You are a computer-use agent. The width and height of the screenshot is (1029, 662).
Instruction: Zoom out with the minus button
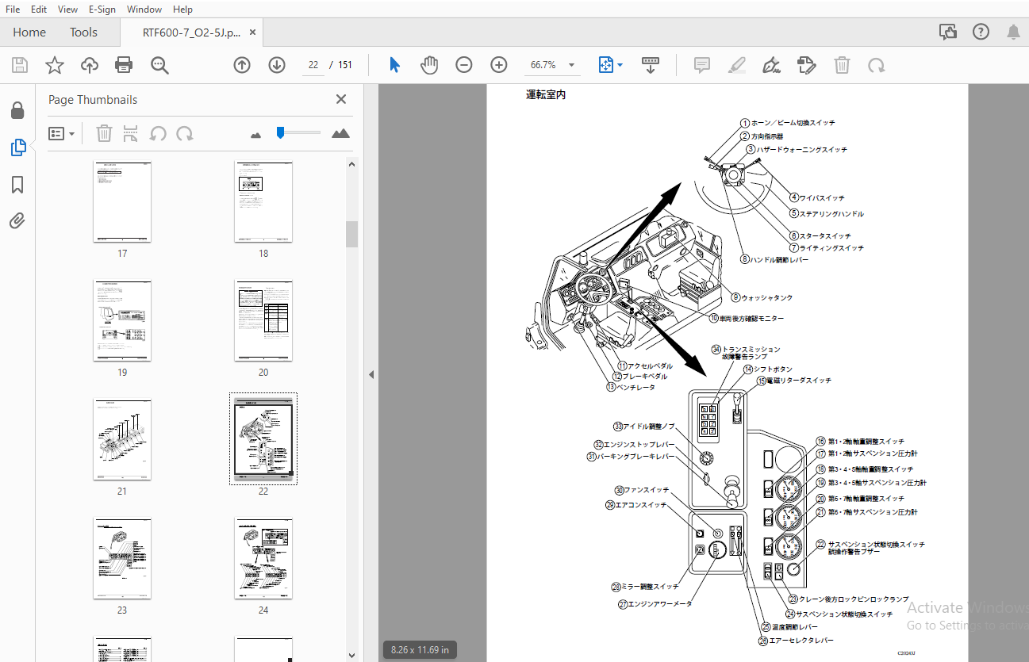click(x=464, y=65)
